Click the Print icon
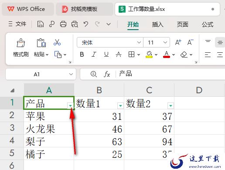Viewport: 225px width, 170px height. coord(63,24)
